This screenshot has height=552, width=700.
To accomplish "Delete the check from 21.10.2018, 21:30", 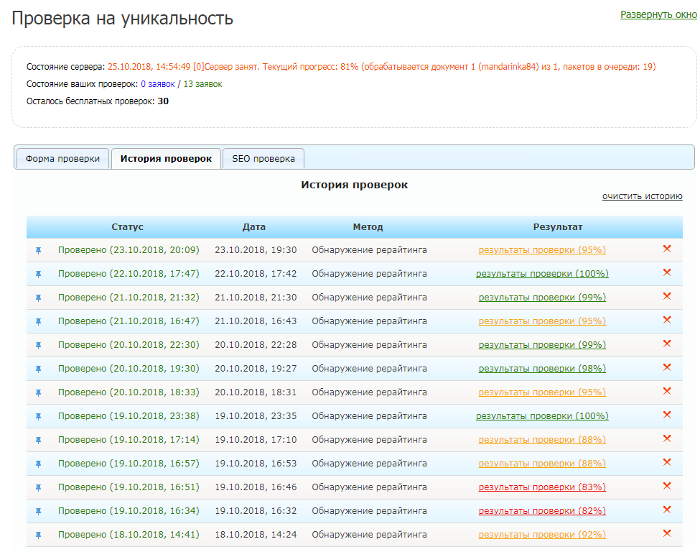I will (667, 296).
